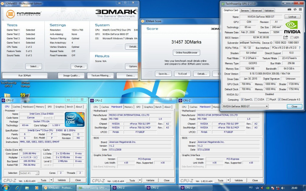Viewport: 306px width, 191px height.
Task: Click the Intel Core 2 Duo logo in CPU-Z
Action: tap(75, 119)
